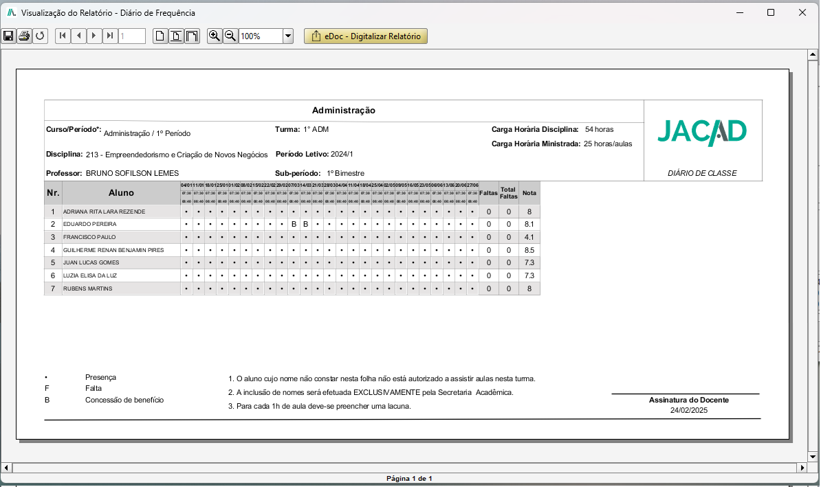
Task: Click the JACAD logo in the report header
Action: (701, 133)
